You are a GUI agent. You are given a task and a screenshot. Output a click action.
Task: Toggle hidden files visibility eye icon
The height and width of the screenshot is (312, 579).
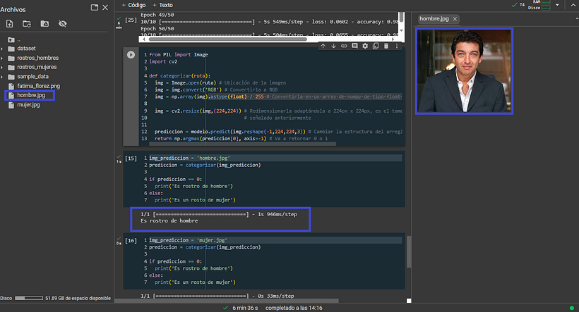click(62, 23)
